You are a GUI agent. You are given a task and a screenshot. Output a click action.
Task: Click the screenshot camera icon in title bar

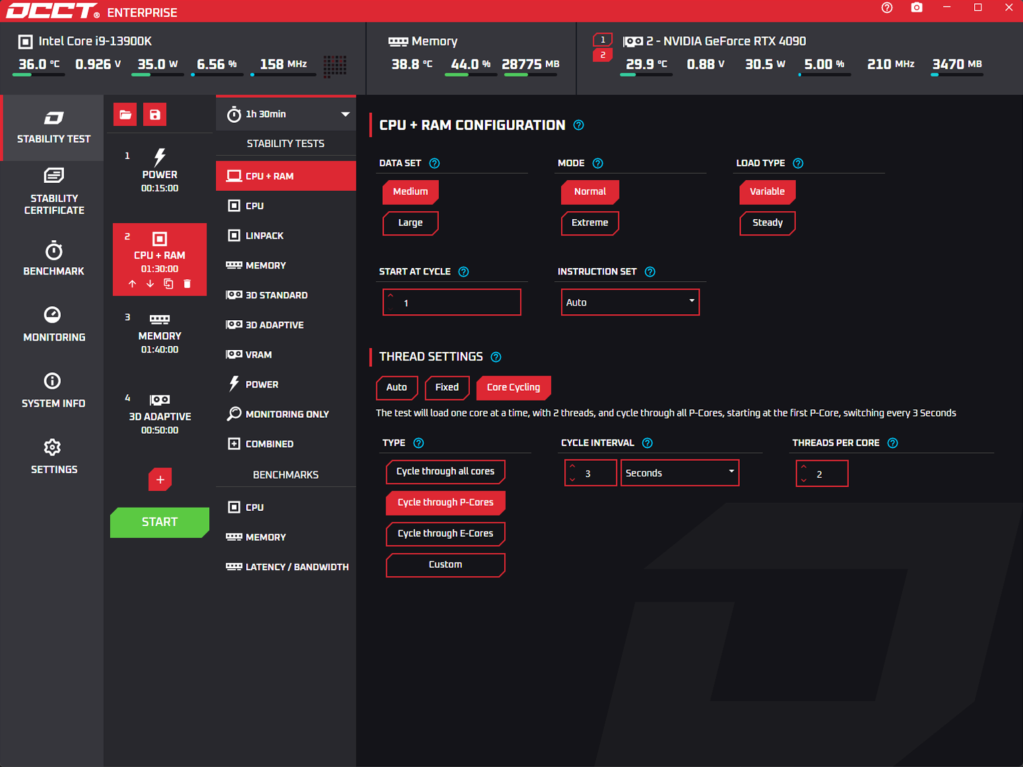click(x=917, y=8)
